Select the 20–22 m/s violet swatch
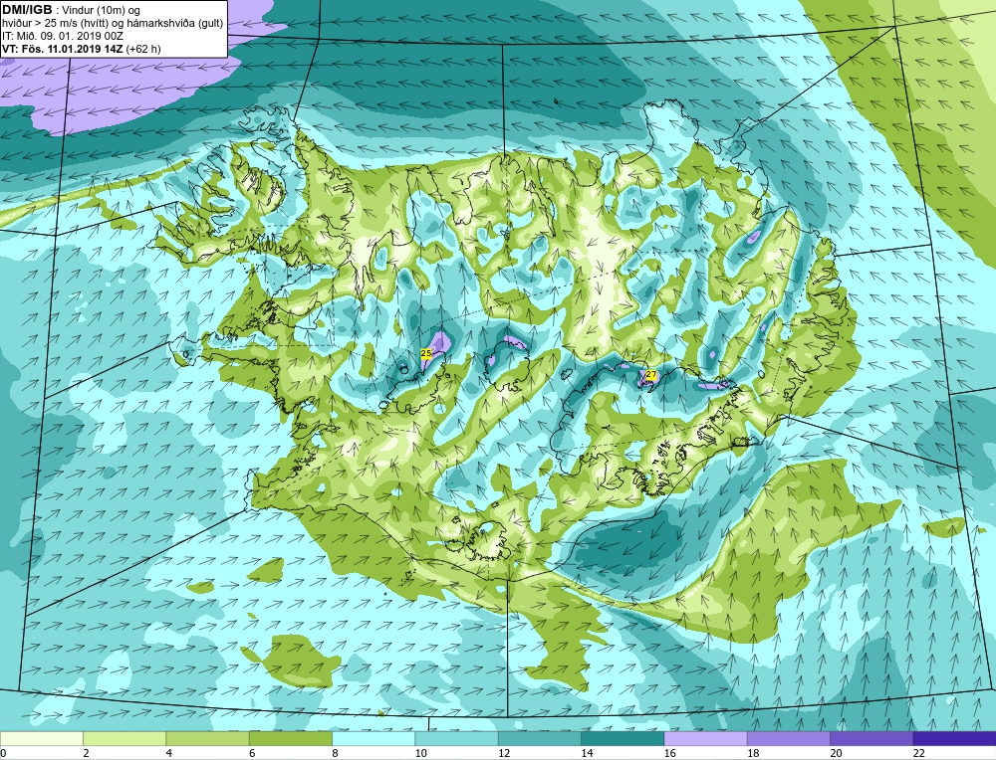 (x=871, y=738)
